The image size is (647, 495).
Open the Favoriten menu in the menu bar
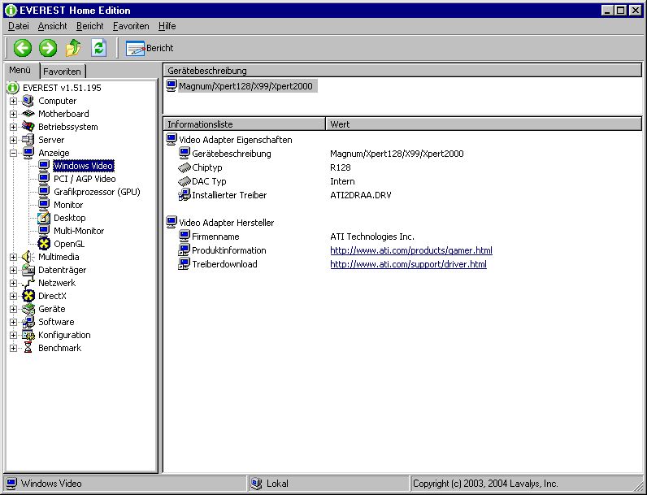click(x=131, y=26)
